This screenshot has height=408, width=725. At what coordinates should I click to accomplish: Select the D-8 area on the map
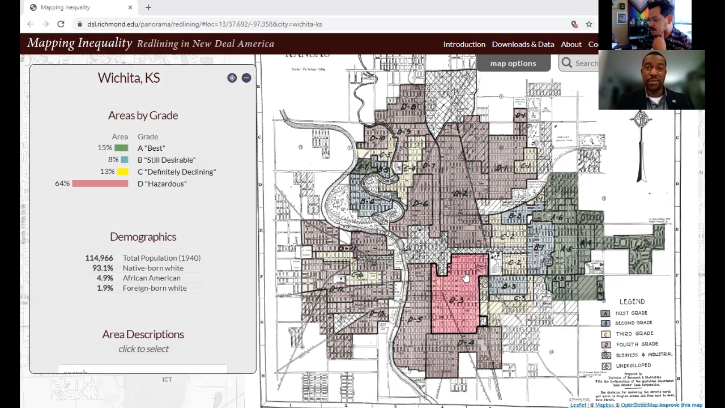pyautogui.click(x=409, y=106)
